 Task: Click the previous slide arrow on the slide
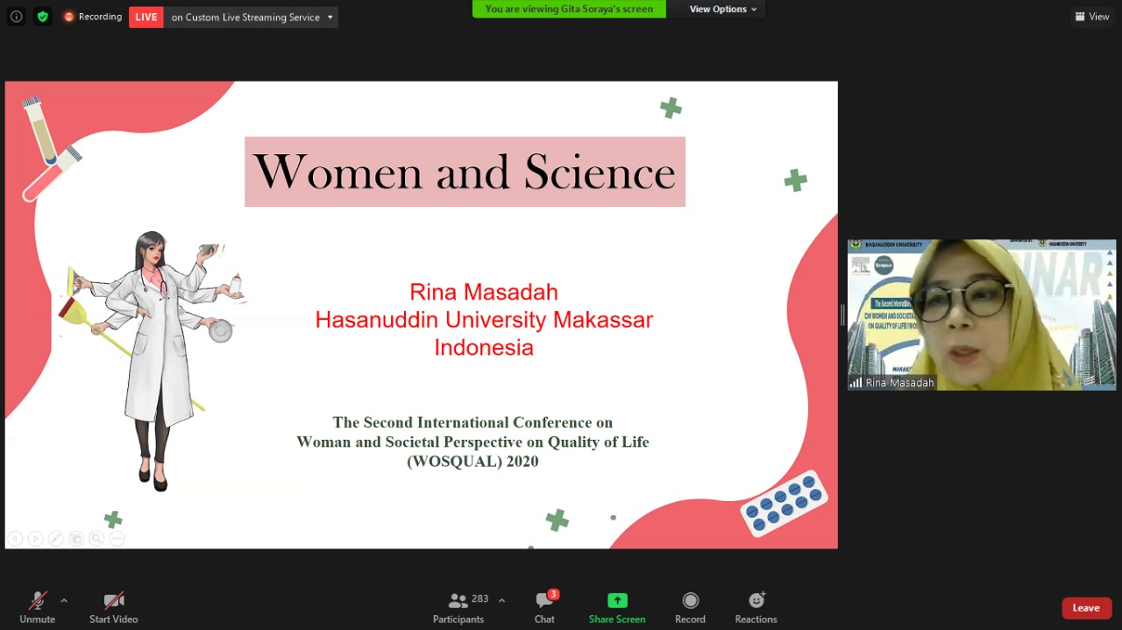(x=15, y=539)
